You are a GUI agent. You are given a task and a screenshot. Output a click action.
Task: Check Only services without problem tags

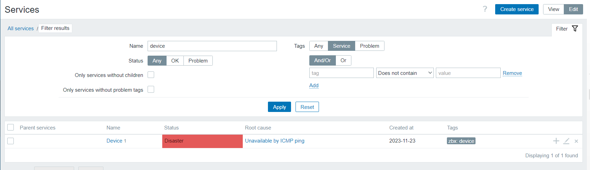[x=151, y=90]
